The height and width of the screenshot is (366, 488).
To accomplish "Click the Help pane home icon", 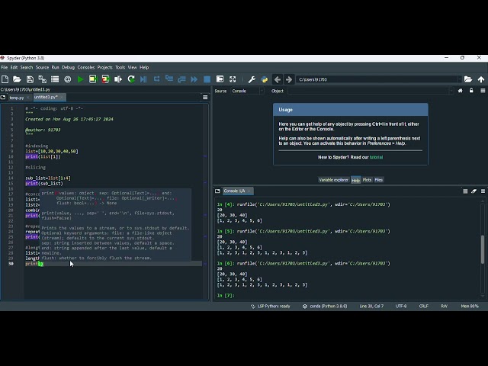I will tap(460, 91).
